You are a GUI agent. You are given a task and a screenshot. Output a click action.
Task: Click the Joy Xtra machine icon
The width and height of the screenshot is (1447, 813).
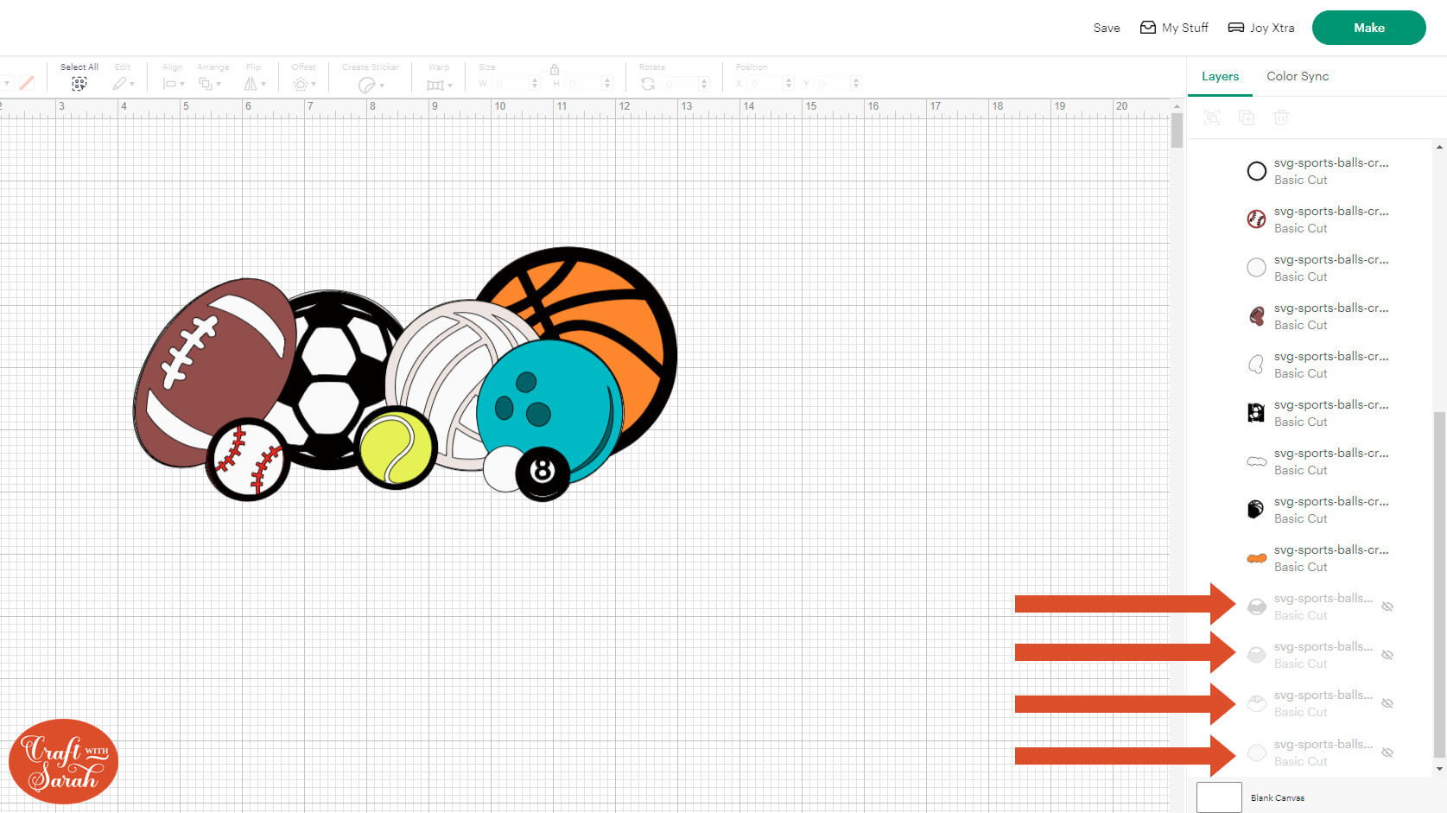1236,28
